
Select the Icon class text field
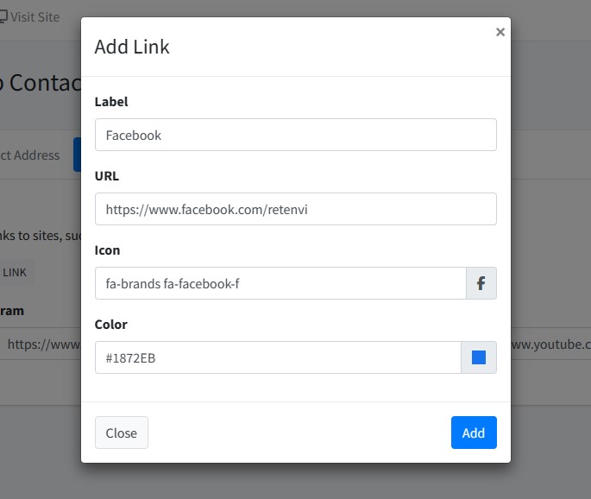[280, 283]
